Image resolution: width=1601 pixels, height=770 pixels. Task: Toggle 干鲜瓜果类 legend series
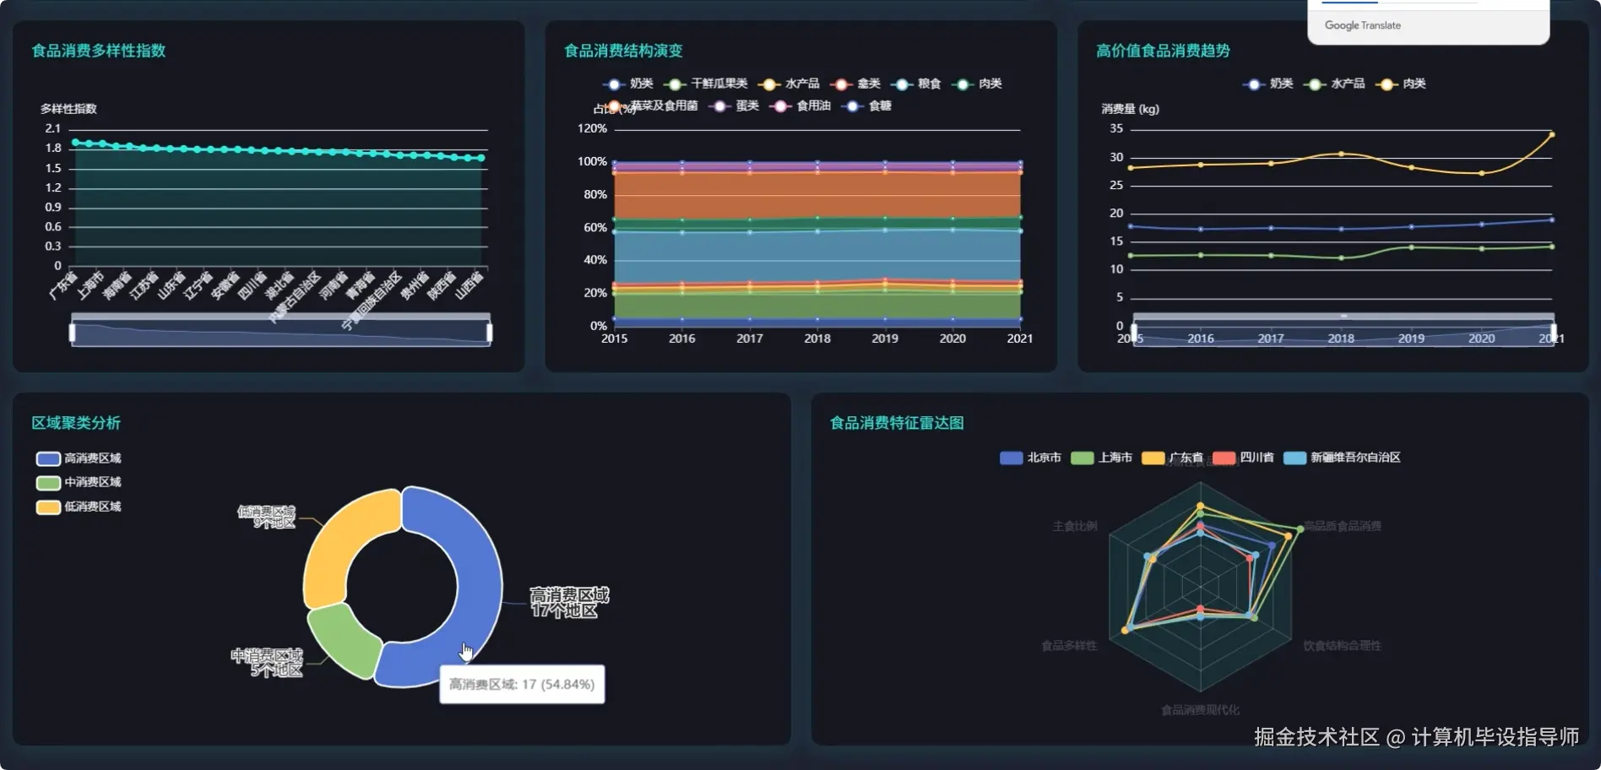705,84
